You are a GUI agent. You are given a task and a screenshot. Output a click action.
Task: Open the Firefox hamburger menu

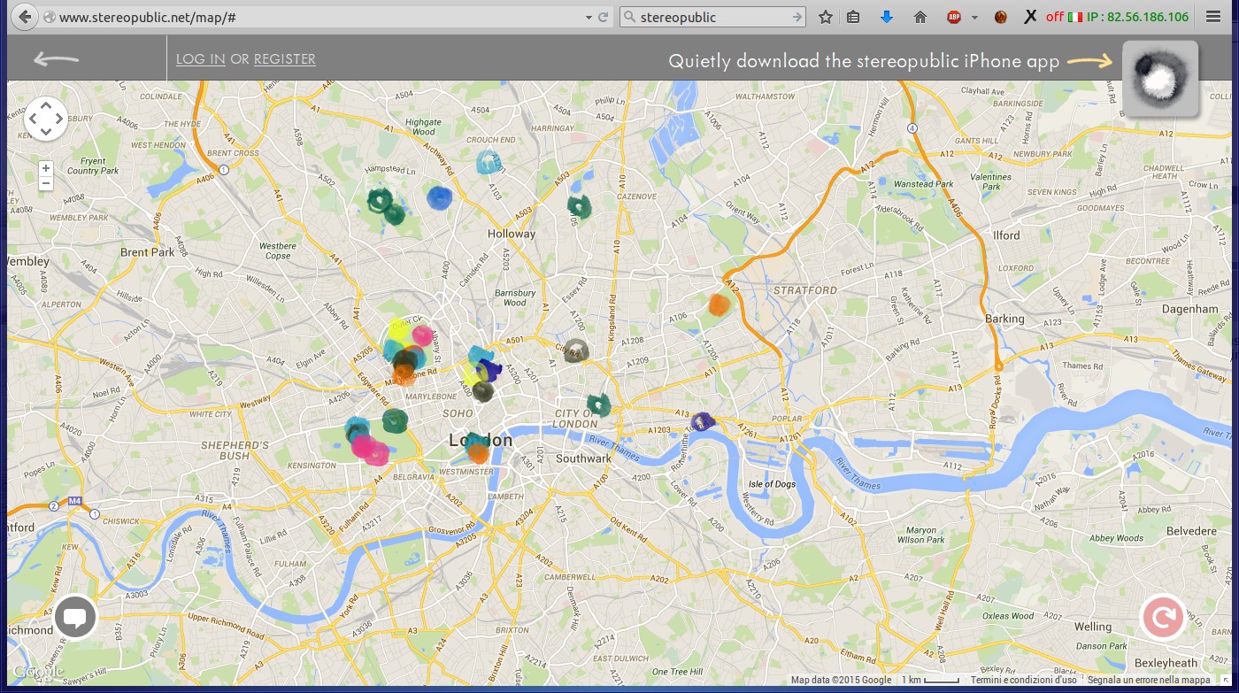tap(1213, 17)
